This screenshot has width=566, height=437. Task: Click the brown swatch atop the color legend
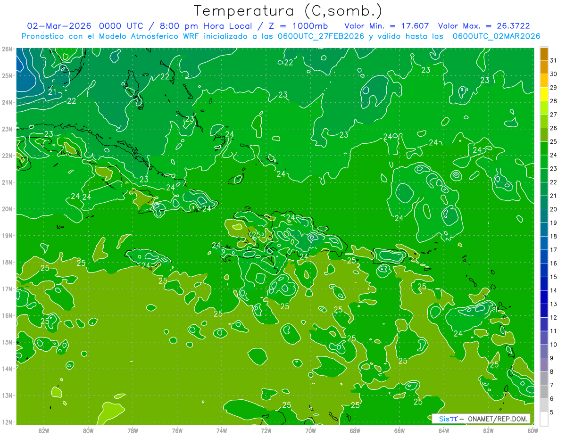544,54
